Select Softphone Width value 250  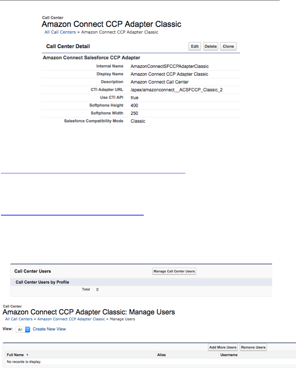pos(134,113)
